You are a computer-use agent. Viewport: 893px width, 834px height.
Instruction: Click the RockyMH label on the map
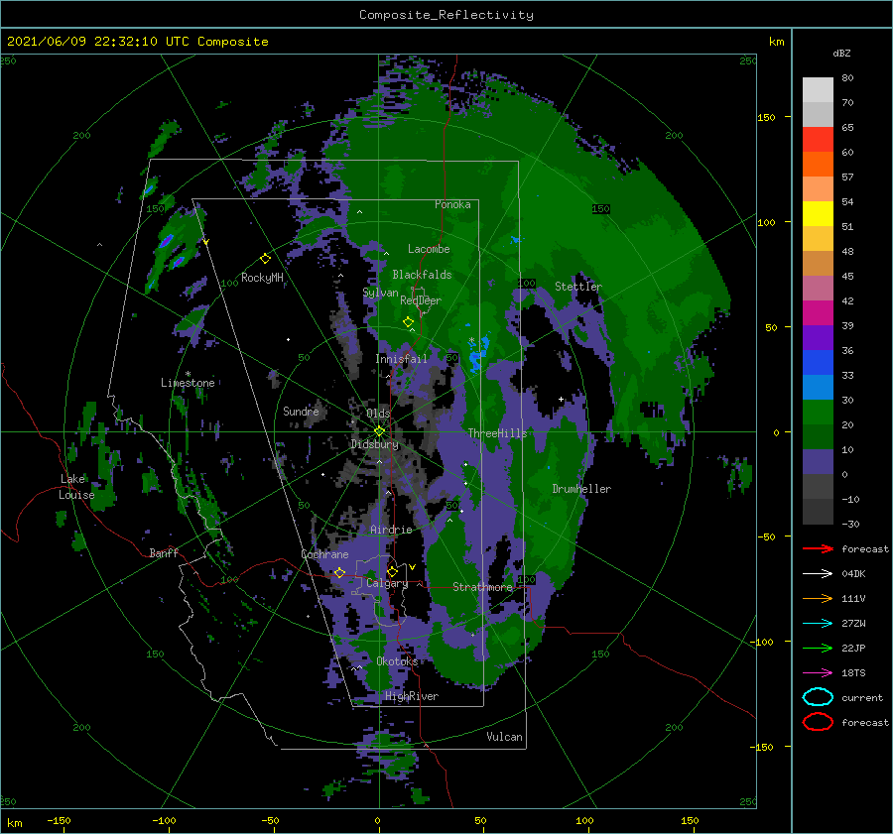click(262, 278)
